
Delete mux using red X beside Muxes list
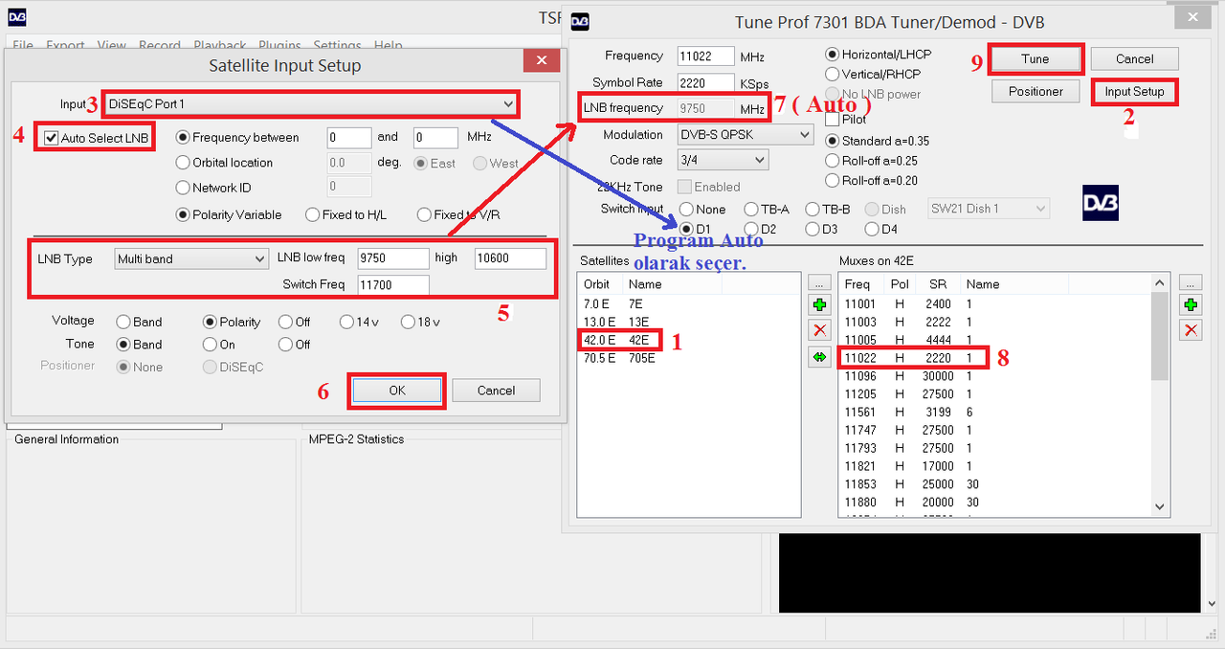[x=1191, y=330]
